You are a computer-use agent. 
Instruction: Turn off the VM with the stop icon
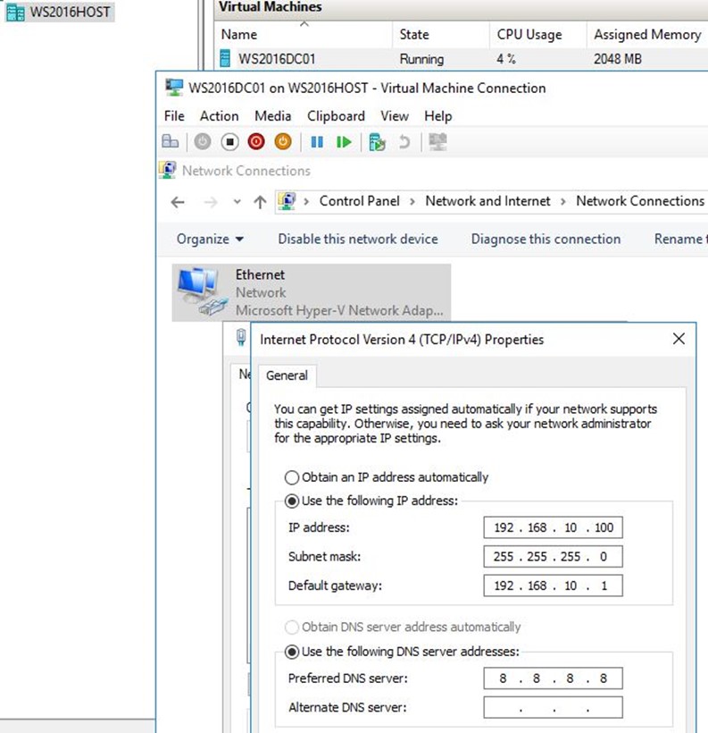click(x=229, y=141)
